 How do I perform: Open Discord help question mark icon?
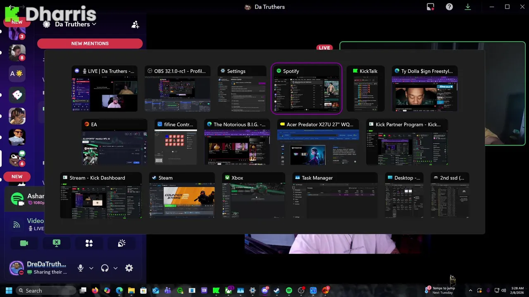pos(449,7)
